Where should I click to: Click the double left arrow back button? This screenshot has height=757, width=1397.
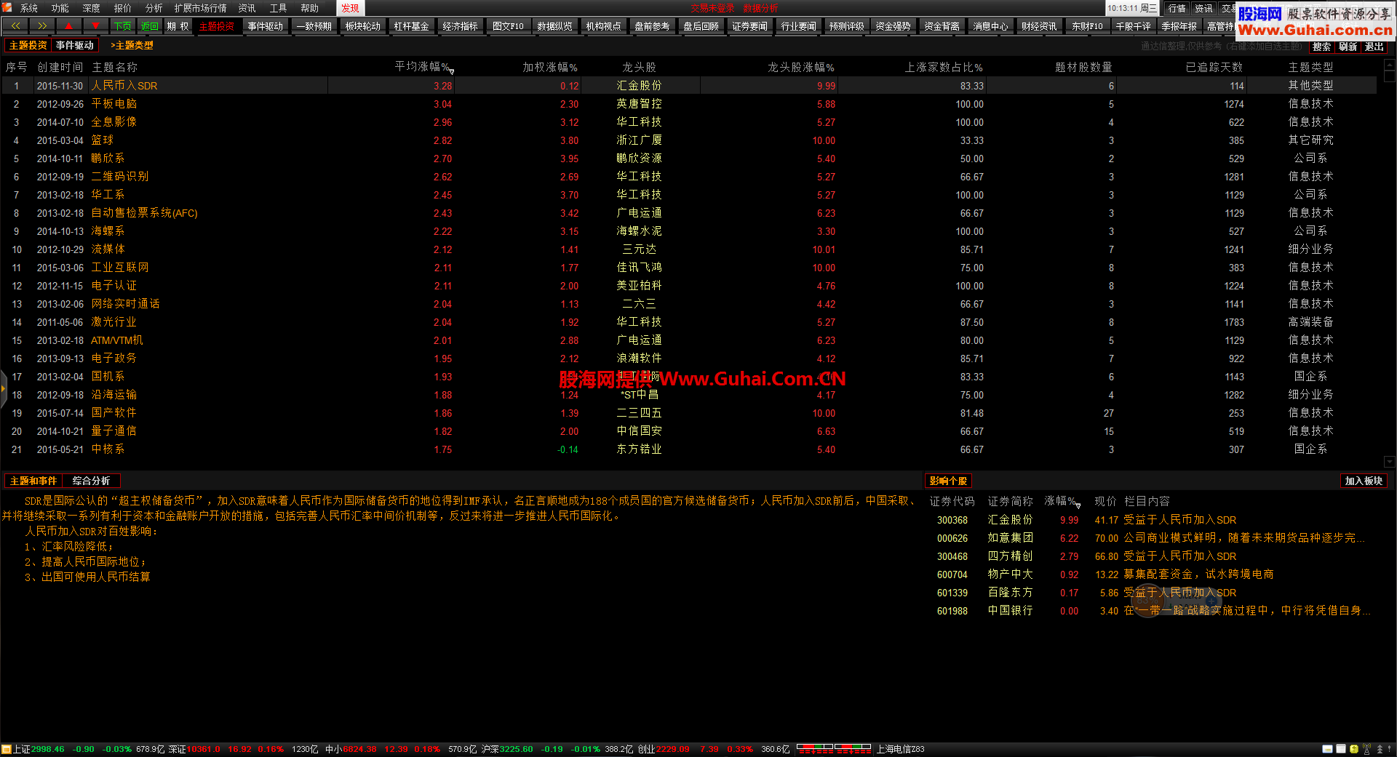[x=15, y=26]
